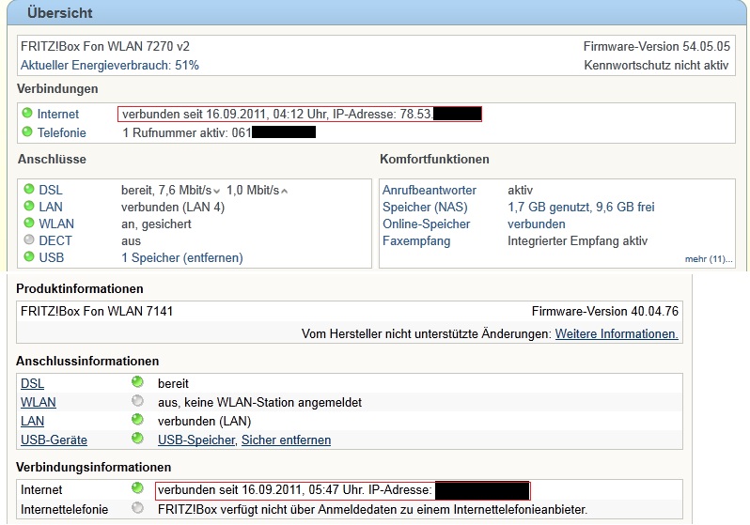Image resolution: width=750 pixels, height=525 pixels.
Task: Click the green USB-Geräte status indicator
Action: pos(138,440)
